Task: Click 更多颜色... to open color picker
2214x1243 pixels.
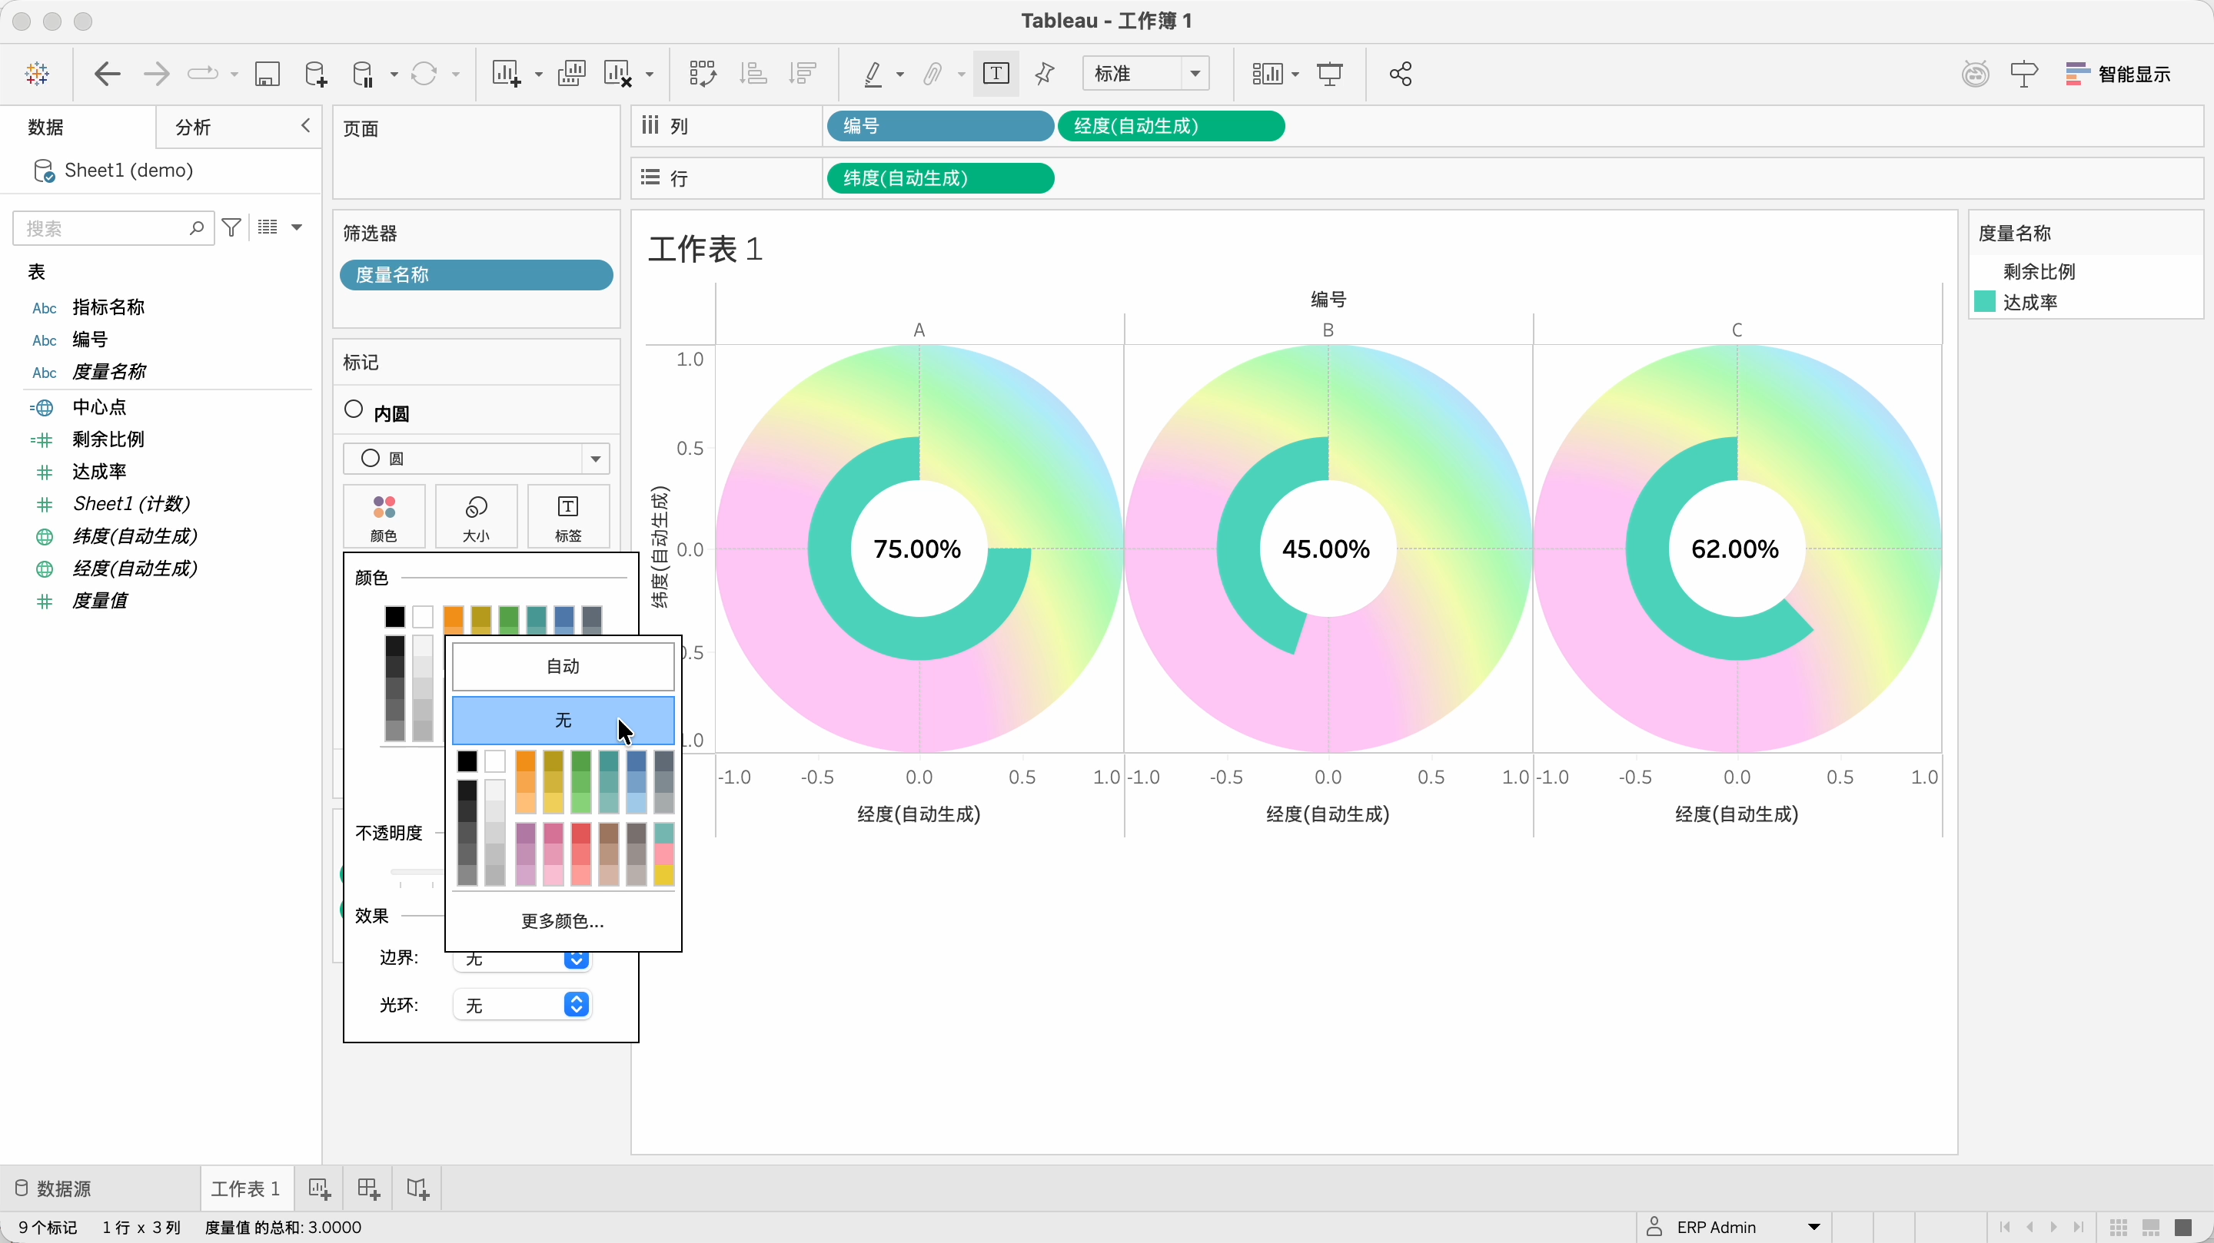Action: pos(563,921)
